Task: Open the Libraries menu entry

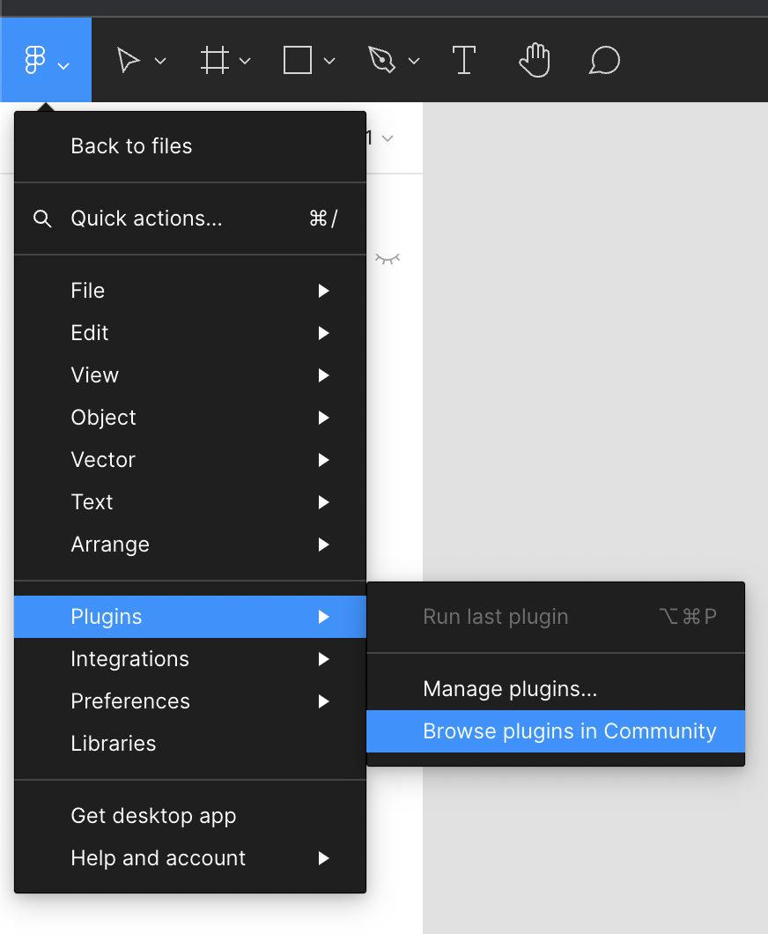Action: pos(114,744)
